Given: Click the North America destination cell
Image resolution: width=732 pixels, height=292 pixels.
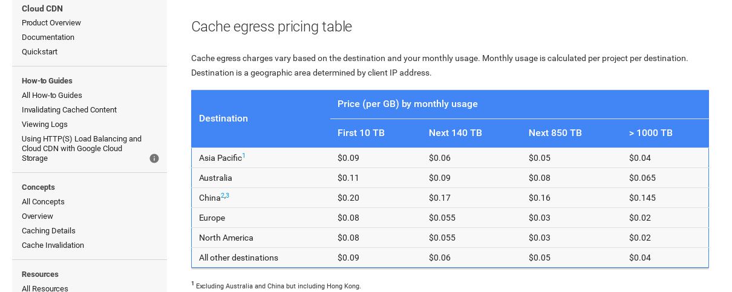Looking at the screenshot, I should coord(226,238).
